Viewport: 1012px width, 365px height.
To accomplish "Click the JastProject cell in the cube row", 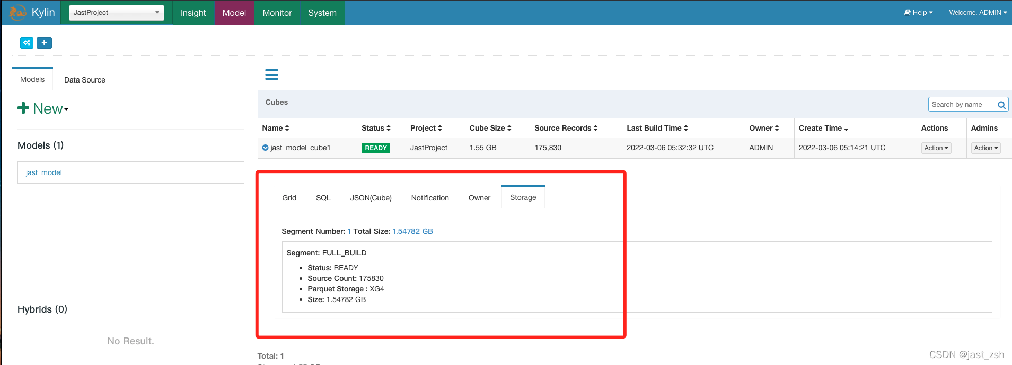I will click(x=429, y=148).
